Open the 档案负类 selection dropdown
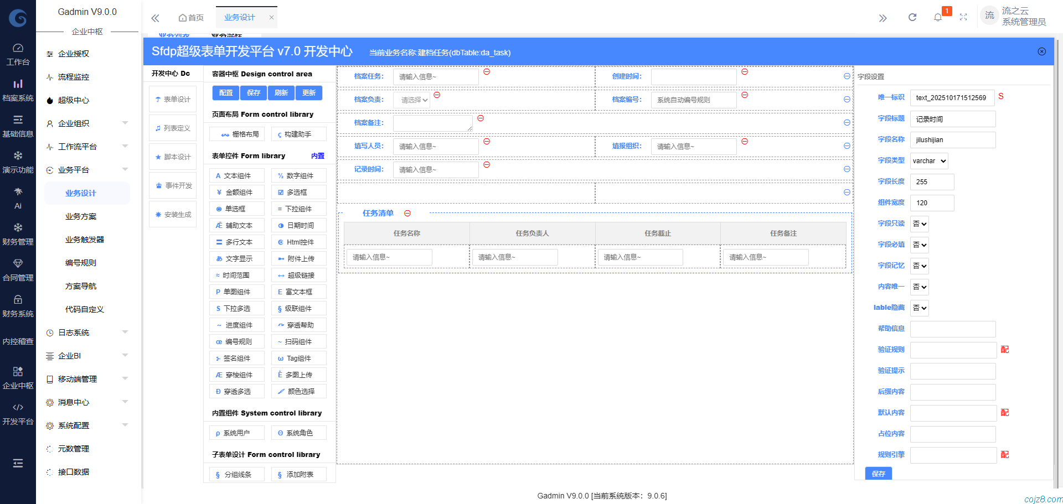Screen dimensions: 1063x504 411,100
